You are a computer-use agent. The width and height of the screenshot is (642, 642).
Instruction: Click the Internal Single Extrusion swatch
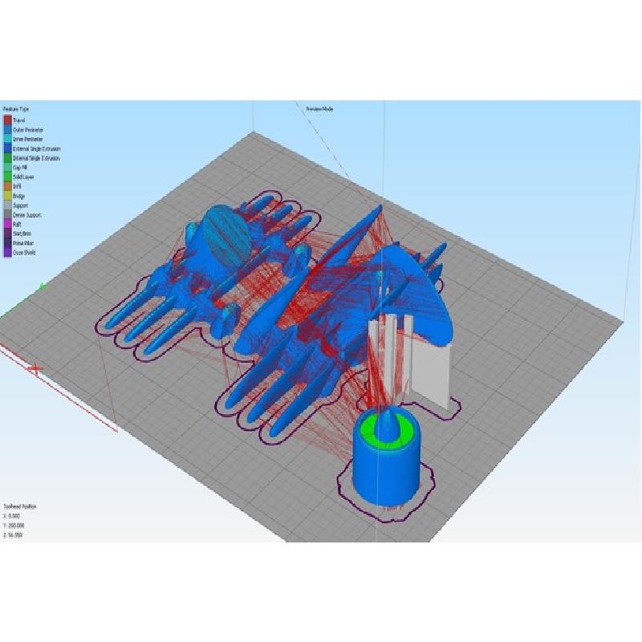pos(8,158)
